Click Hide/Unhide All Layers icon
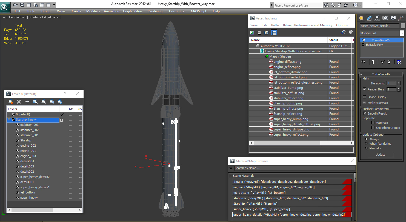Viewport: 406px width, 222px height. [52, 102]
